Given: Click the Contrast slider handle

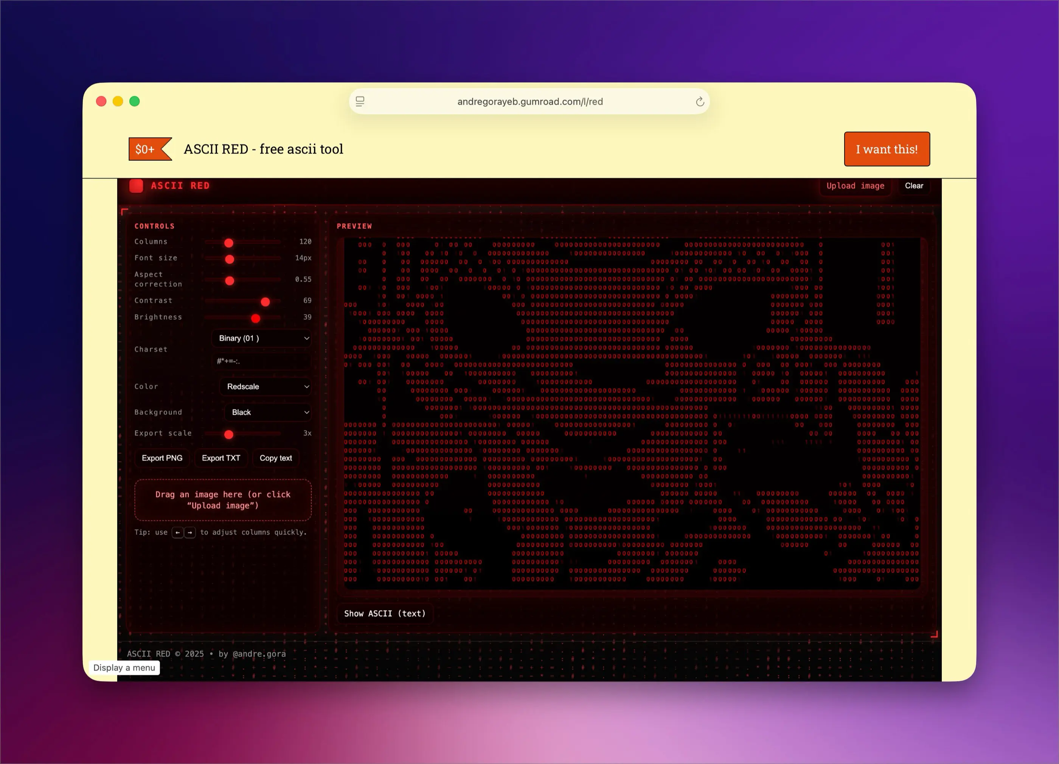Looking at the screenshot, I should point(265,302).
